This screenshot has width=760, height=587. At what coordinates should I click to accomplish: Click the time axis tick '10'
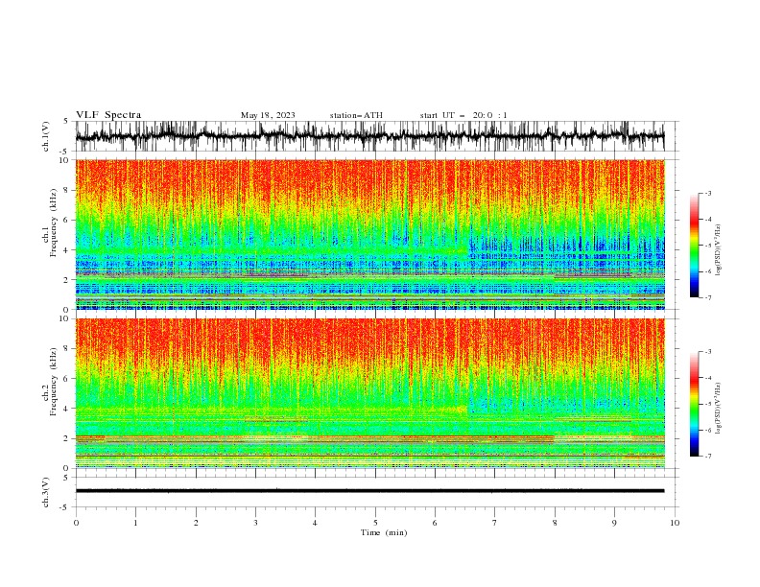tap(675, 523)
